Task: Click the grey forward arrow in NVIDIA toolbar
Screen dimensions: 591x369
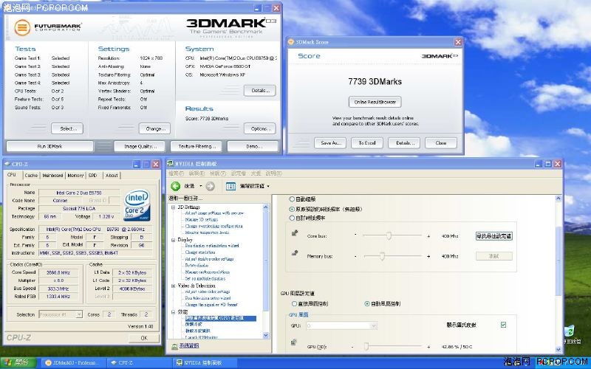Action: click(x=211, y=186)
